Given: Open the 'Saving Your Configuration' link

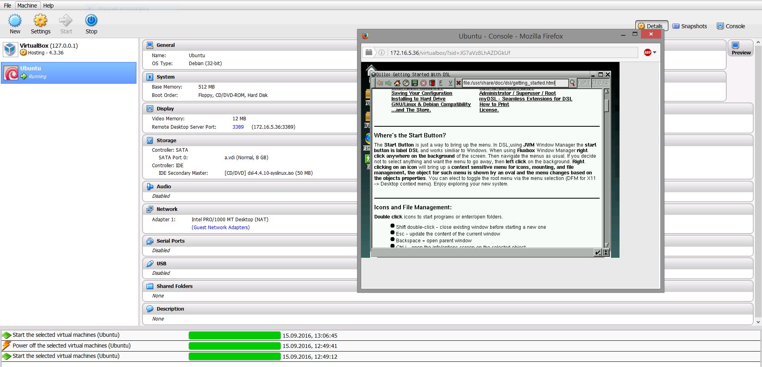Looking at the screenshot, I should pos(422,93).
